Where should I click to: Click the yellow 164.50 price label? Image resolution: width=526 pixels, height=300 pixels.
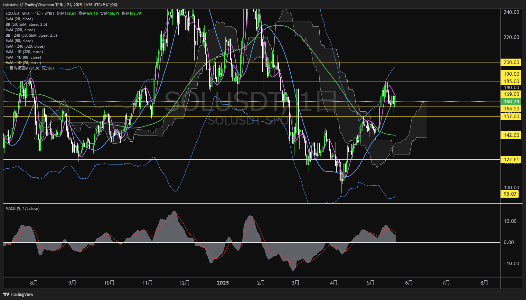coord(511,109)
